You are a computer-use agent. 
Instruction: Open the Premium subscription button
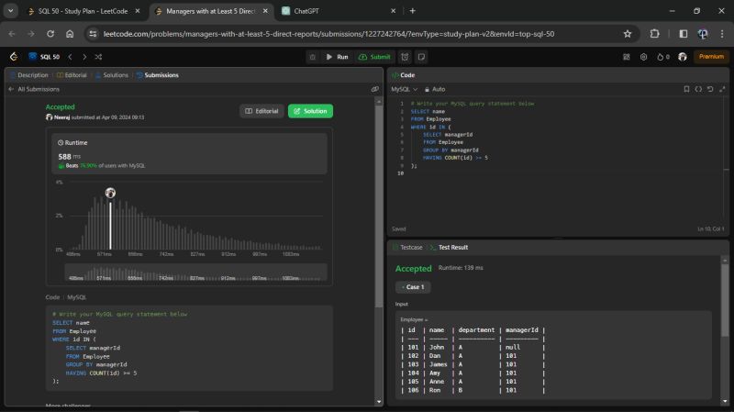pos(711,56)
